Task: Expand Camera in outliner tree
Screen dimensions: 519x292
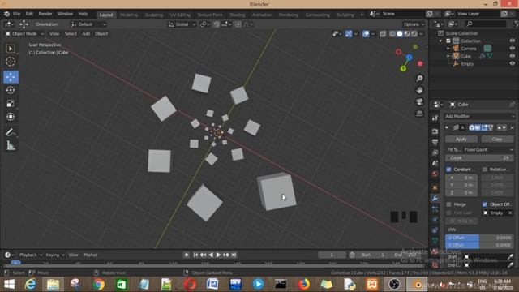Action: (448, 49)
